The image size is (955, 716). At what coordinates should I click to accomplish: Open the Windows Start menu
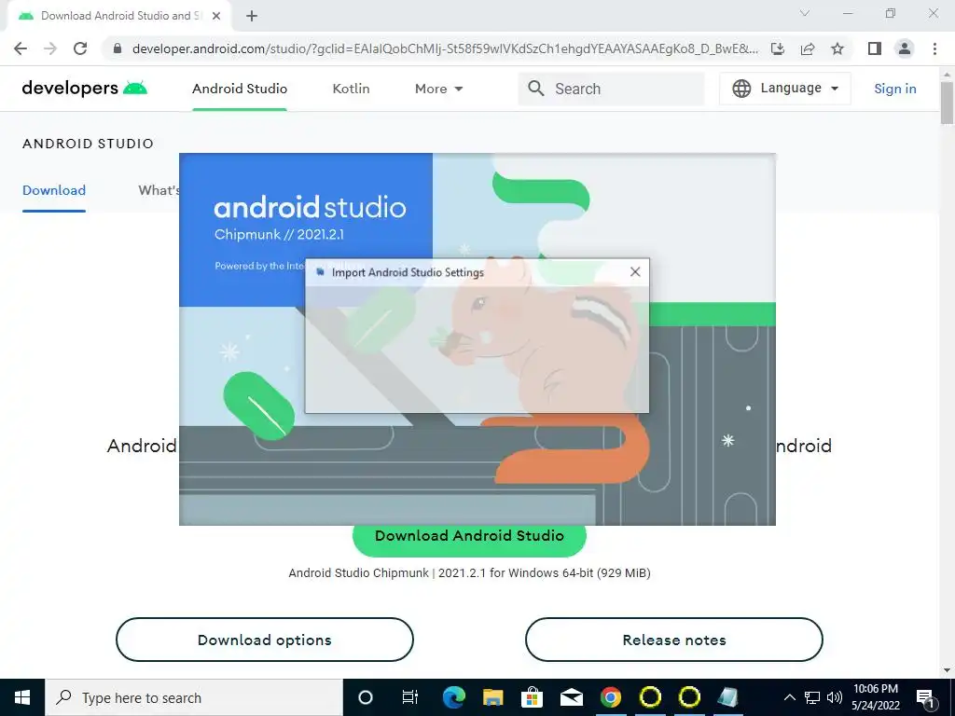(x=22, y=697)
